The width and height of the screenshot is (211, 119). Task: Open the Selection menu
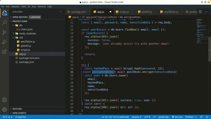15,7
